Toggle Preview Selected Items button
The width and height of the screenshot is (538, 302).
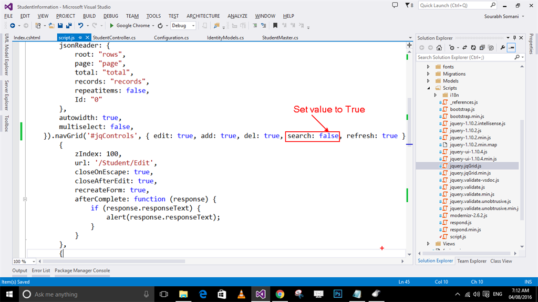click(x=511, y=48)
